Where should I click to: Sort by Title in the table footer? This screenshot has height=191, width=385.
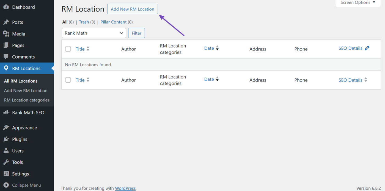click(80, 80)
